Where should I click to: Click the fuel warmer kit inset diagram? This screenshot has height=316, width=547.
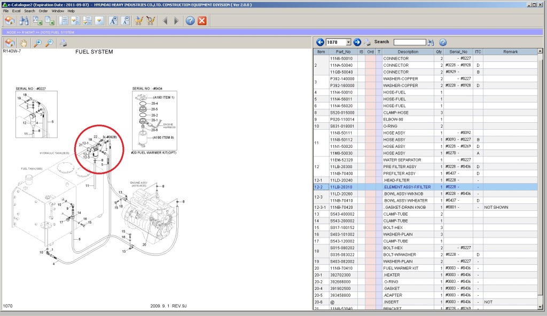(154, 120)
